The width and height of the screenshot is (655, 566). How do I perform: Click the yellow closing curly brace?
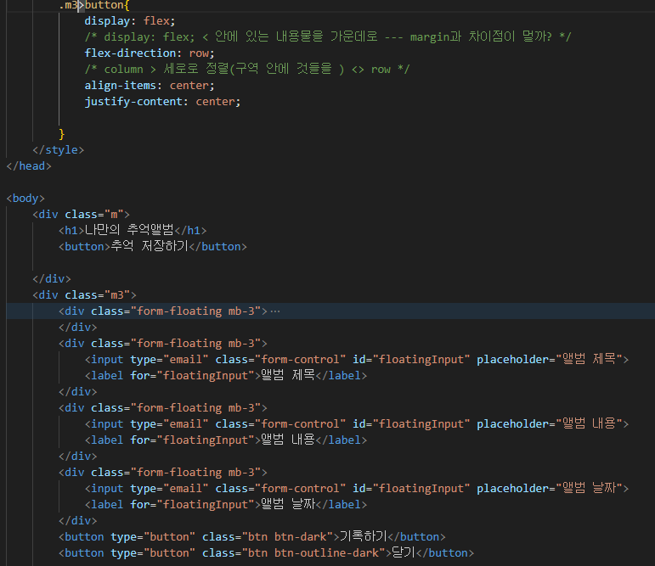tap(62, 134)
